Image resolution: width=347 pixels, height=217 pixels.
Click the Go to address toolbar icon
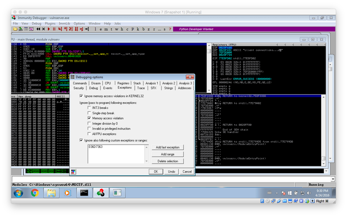point(87,29)
